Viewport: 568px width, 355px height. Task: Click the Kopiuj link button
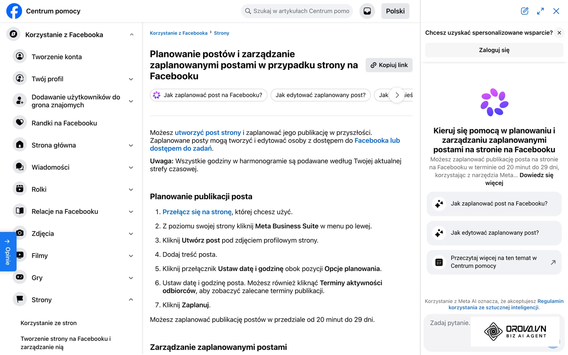click(x=389, y=65)
